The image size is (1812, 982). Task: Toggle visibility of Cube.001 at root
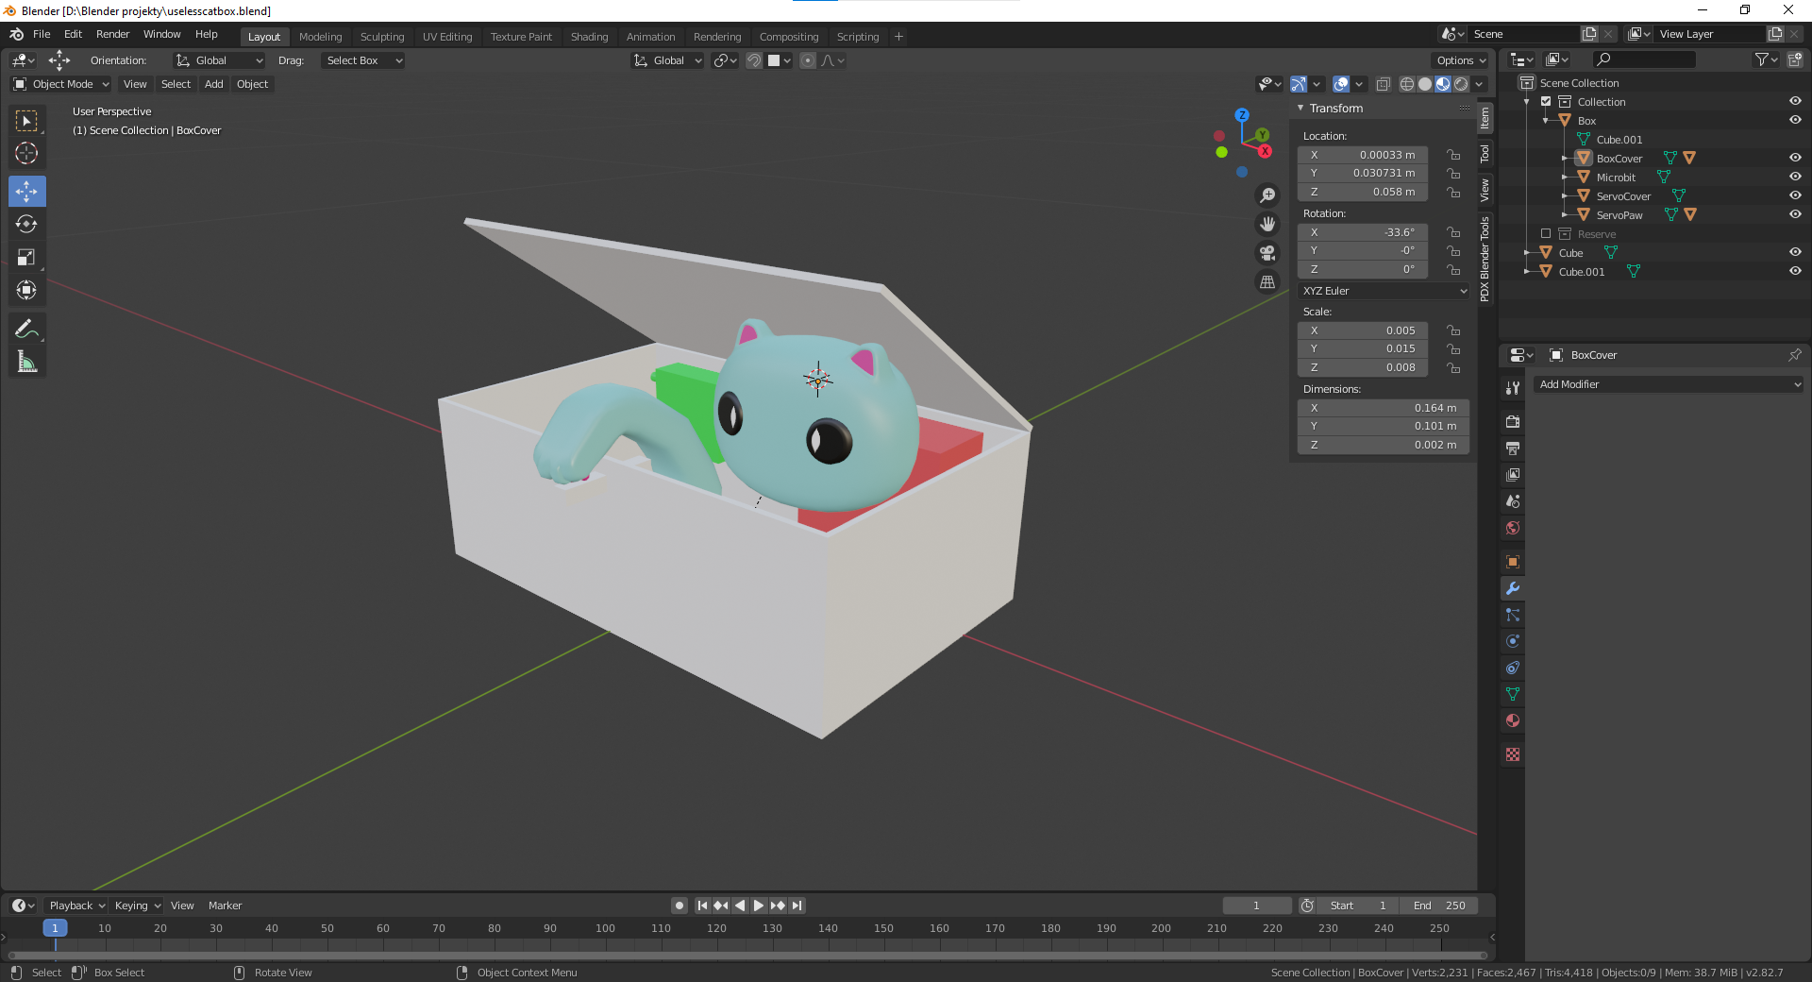point(1795,271)
